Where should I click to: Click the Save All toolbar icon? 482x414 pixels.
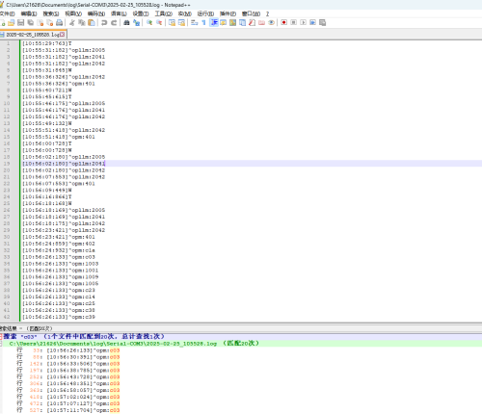click(x=31, y=22)
